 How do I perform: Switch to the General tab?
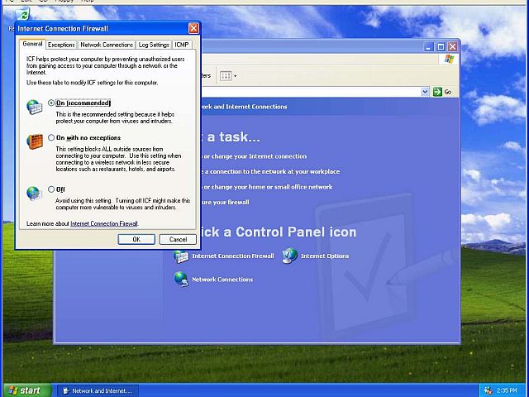[32, 44]
